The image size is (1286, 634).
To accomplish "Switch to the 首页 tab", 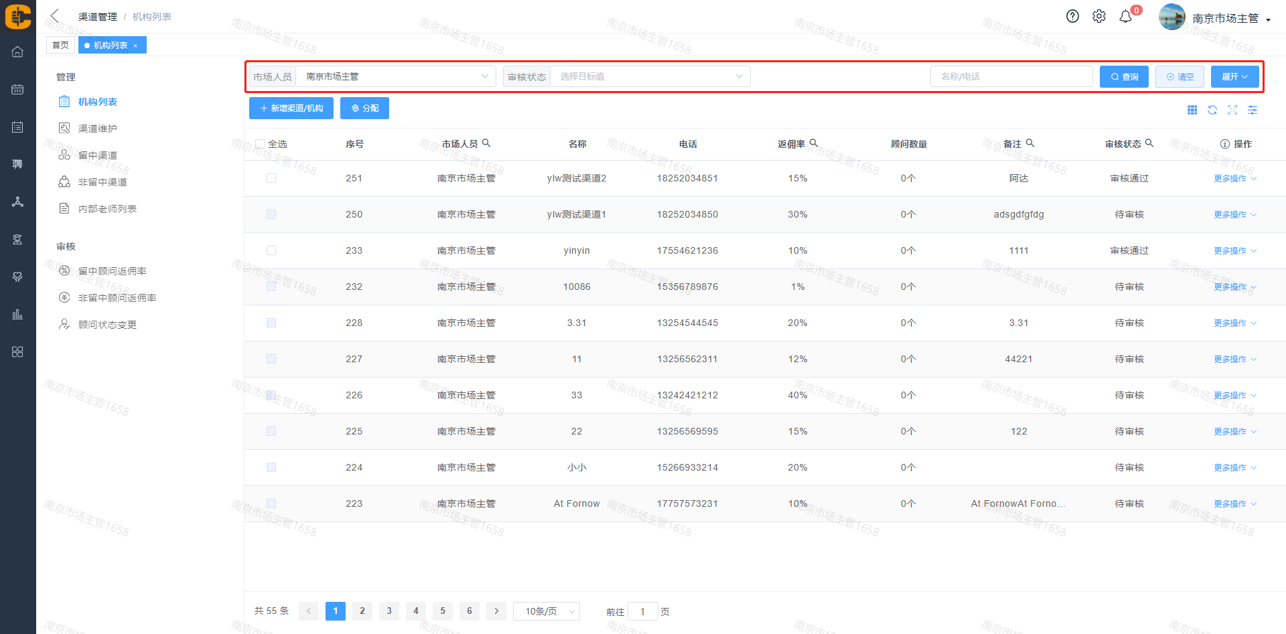I will tap(60, 46).
